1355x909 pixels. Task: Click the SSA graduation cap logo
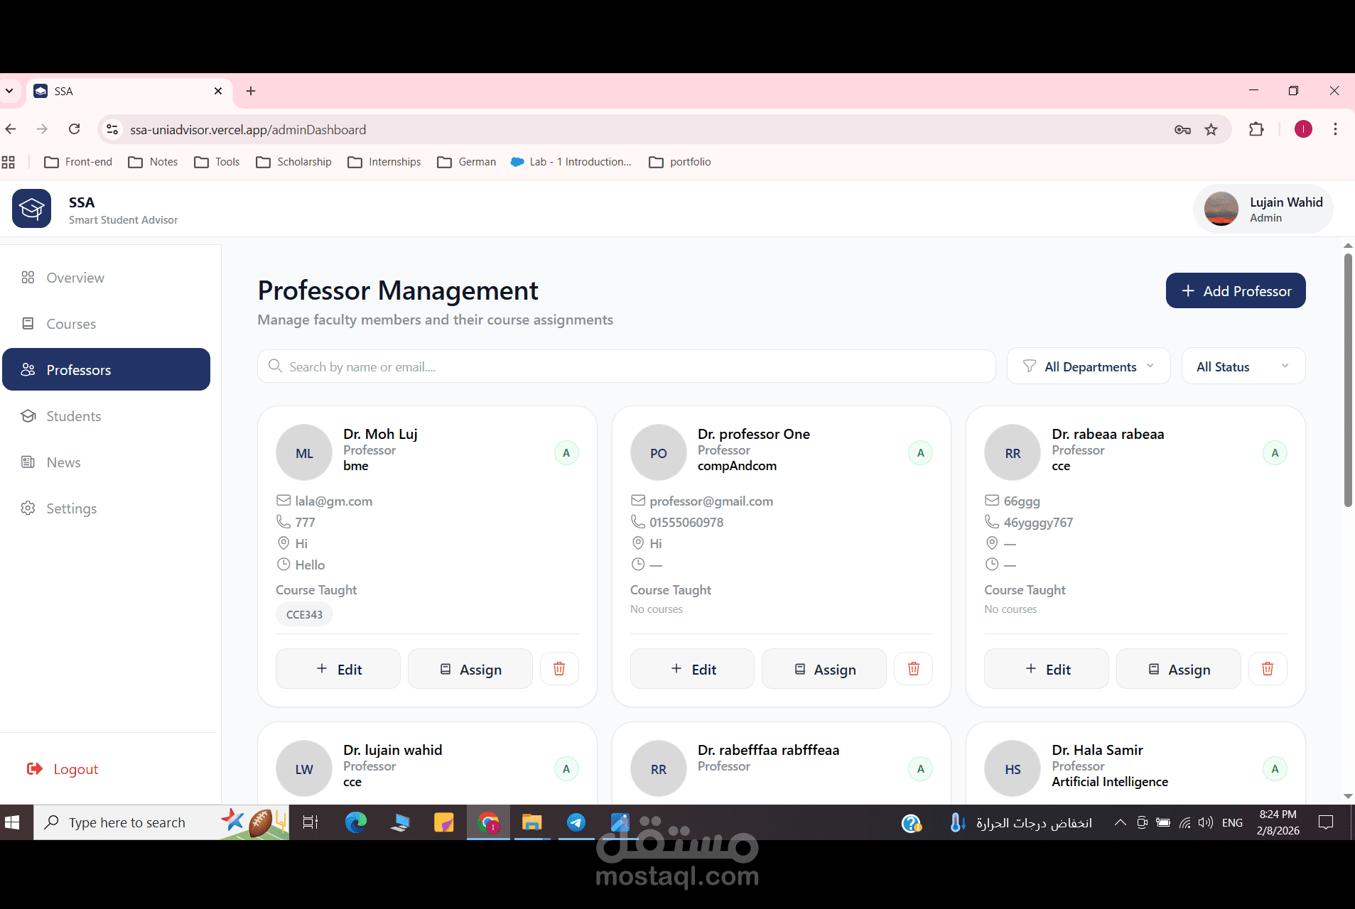point(31,209)
